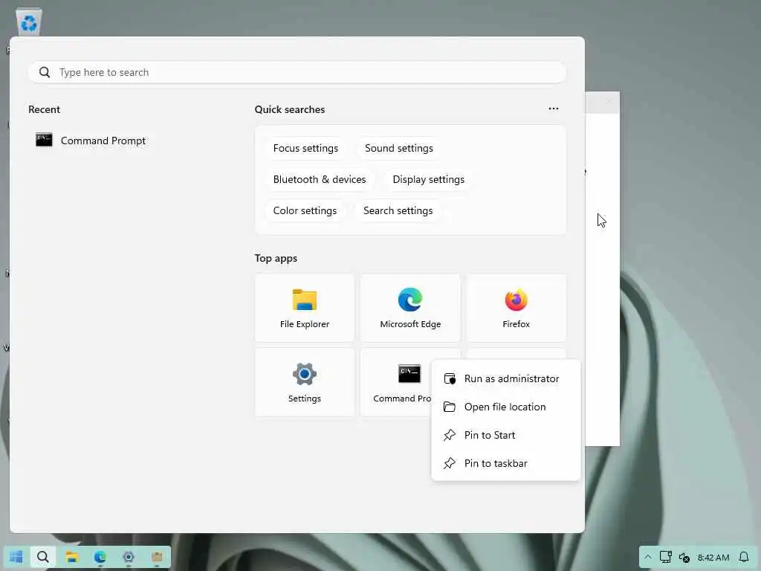Click the Command Prompt tile in Top apps
Viewport: 761px width, 571px height.
(397, 382)
